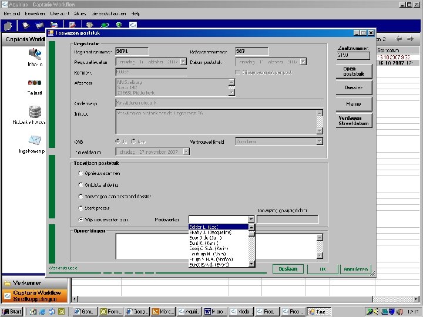This screenshot has height=317, width=423.
Task: Switch to the Gem... taskbar button
Action: [x=85, y=312]
